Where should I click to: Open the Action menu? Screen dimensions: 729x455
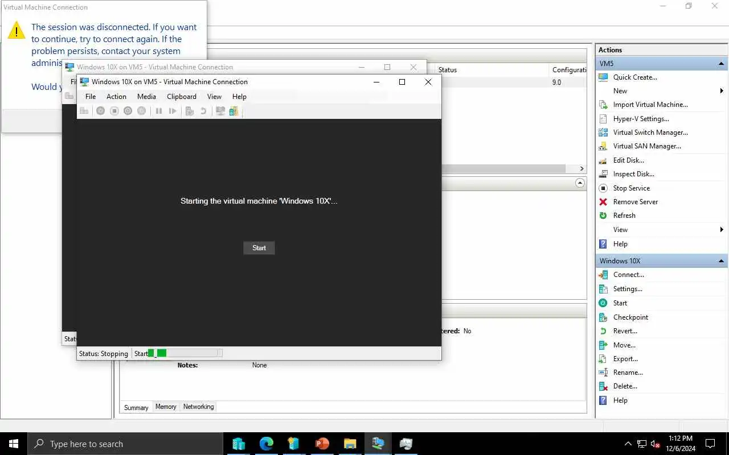(x=116, y=97)
